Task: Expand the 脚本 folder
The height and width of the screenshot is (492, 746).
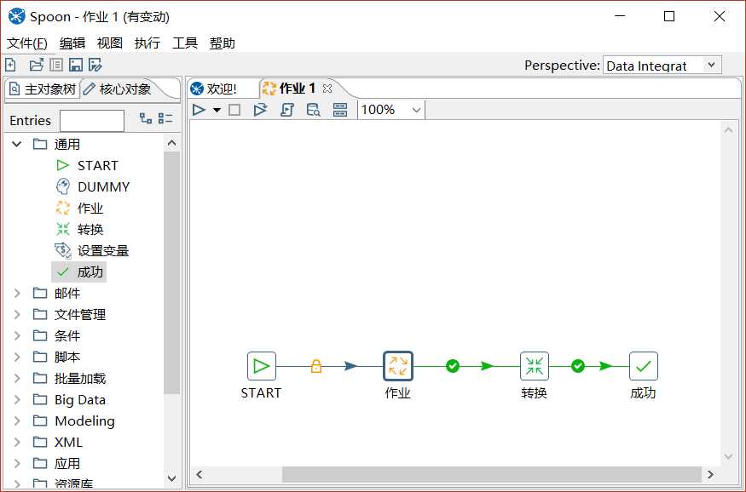Action: (x=17, y=357)
